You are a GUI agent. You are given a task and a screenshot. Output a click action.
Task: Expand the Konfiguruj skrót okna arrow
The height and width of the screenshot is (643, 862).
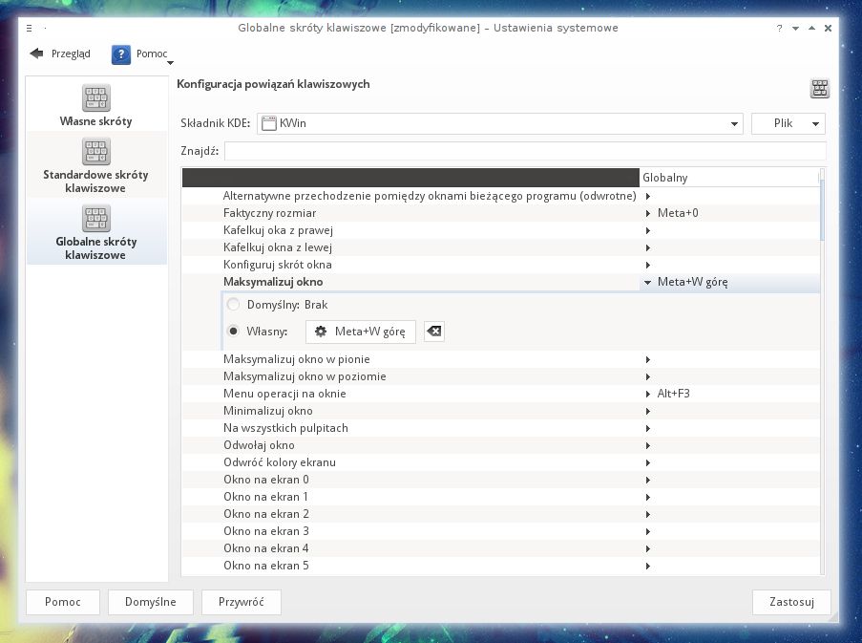click(x=648, y=265)
